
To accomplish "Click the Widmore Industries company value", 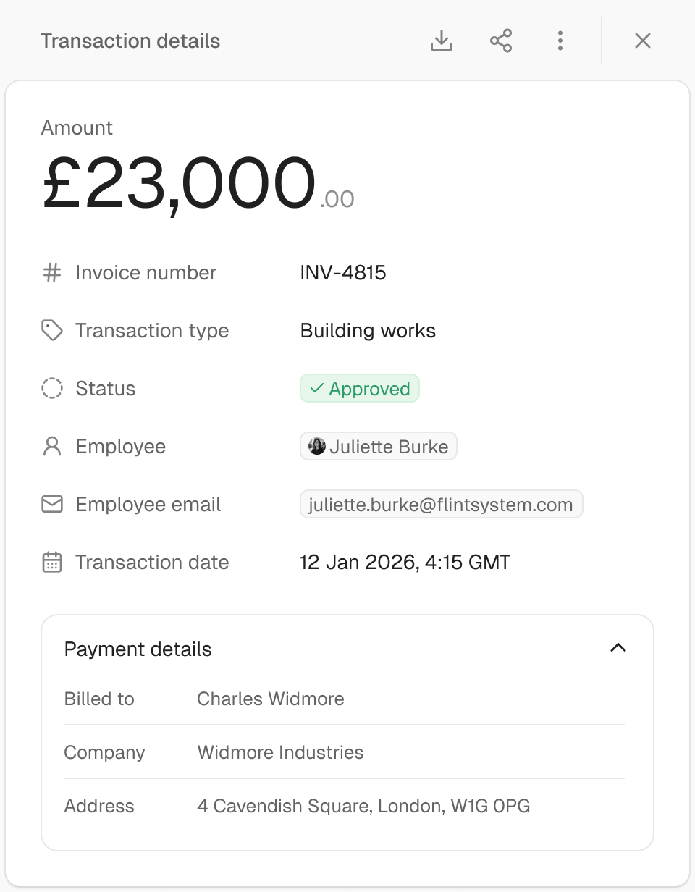I will [280, 752].
